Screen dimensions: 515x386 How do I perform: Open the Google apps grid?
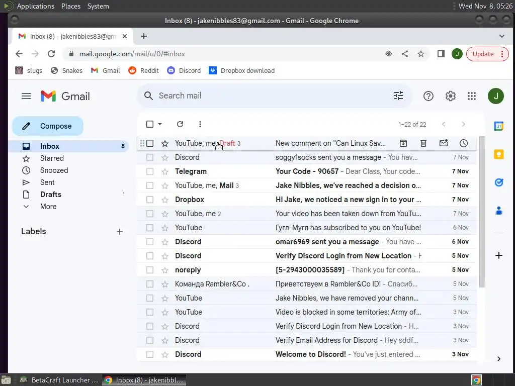(472, 96)
